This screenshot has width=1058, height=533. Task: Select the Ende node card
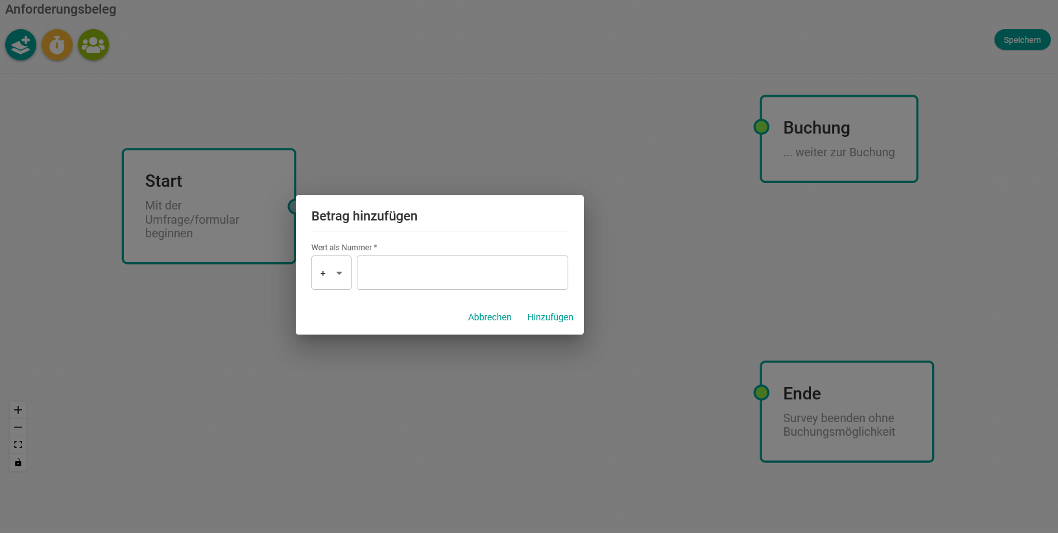pyautogui.click(x=847, y=412)
